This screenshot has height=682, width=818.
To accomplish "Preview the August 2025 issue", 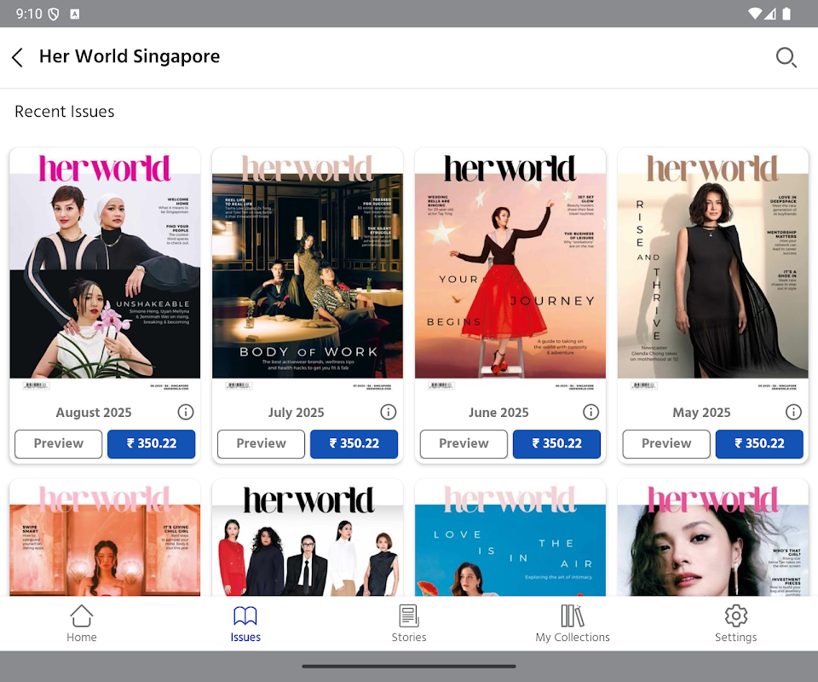I will pyautogui.click(x=59, y=444).
